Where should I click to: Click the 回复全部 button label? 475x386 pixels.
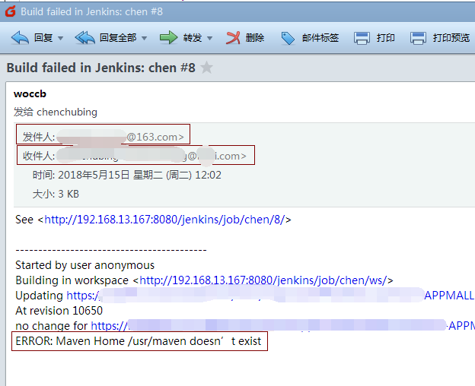pos(118,38)
